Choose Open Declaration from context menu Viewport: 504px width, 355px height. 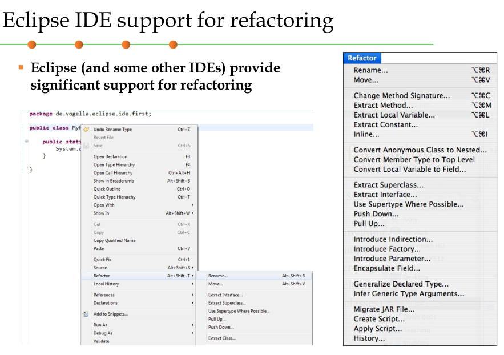point(139,157)
